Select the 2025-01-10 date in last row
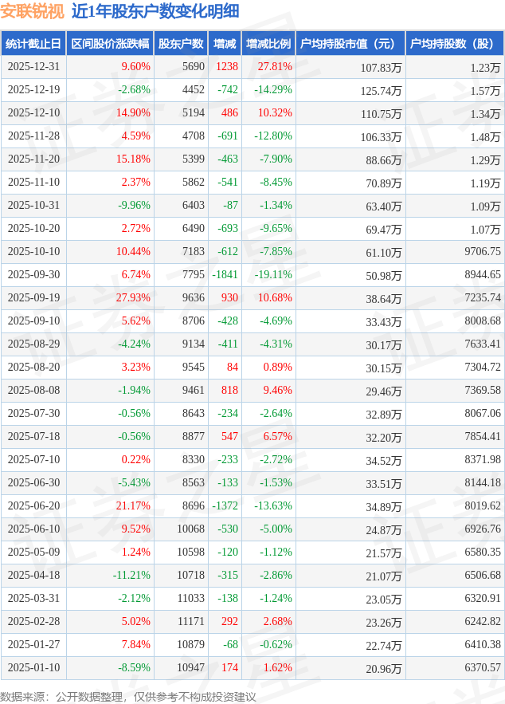This screenshot has width=505, height=704. tap(33, 668)
